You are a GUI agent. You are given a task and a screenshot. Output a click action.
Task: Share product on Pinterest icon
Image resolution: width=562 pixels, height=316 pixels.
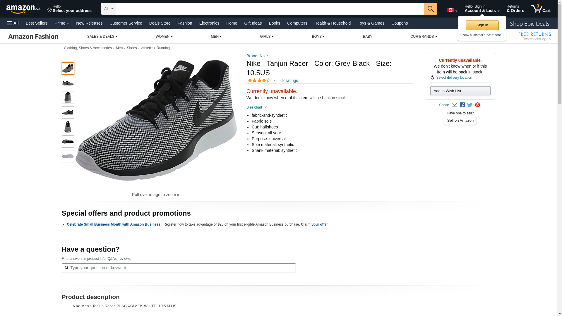(x=477, y=105)
